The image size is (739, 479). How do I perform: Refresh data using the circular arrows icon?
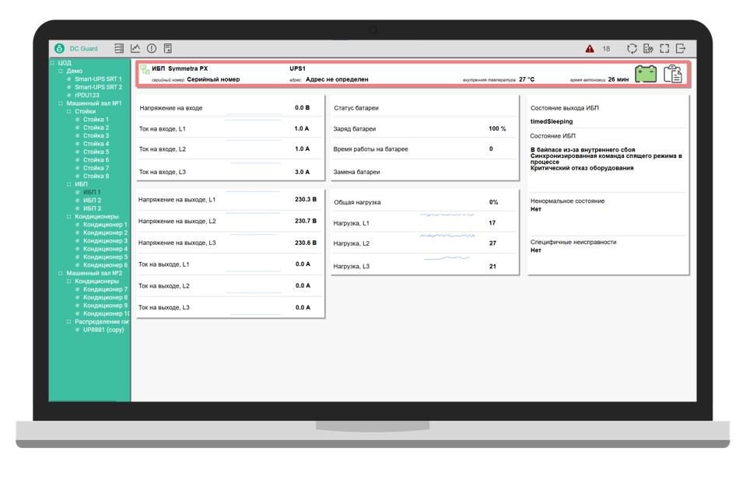click(632, 48)
